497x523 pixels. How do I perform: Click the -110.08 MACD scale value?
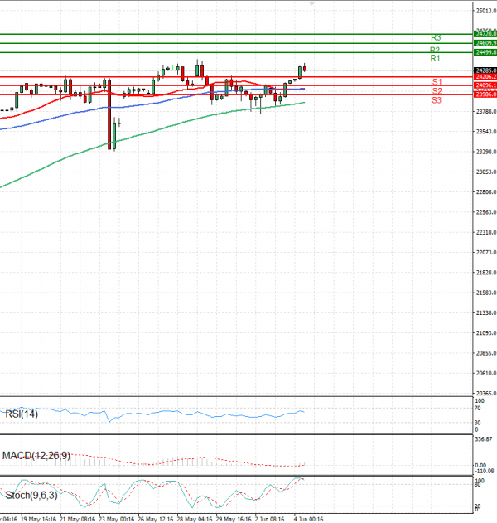coord(484,471)
